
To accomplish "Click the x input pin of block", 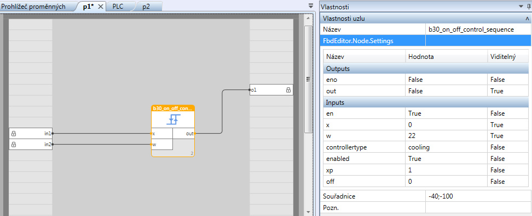I will (151, 134).
